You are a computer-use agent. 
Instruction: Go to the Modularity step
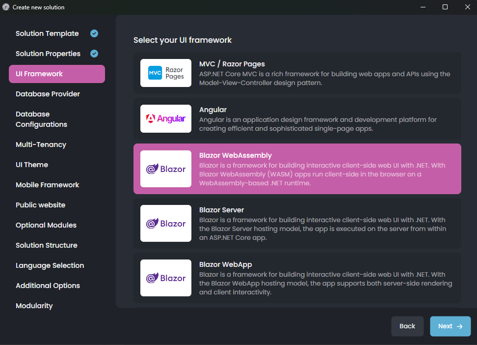[x=34, y=306]
